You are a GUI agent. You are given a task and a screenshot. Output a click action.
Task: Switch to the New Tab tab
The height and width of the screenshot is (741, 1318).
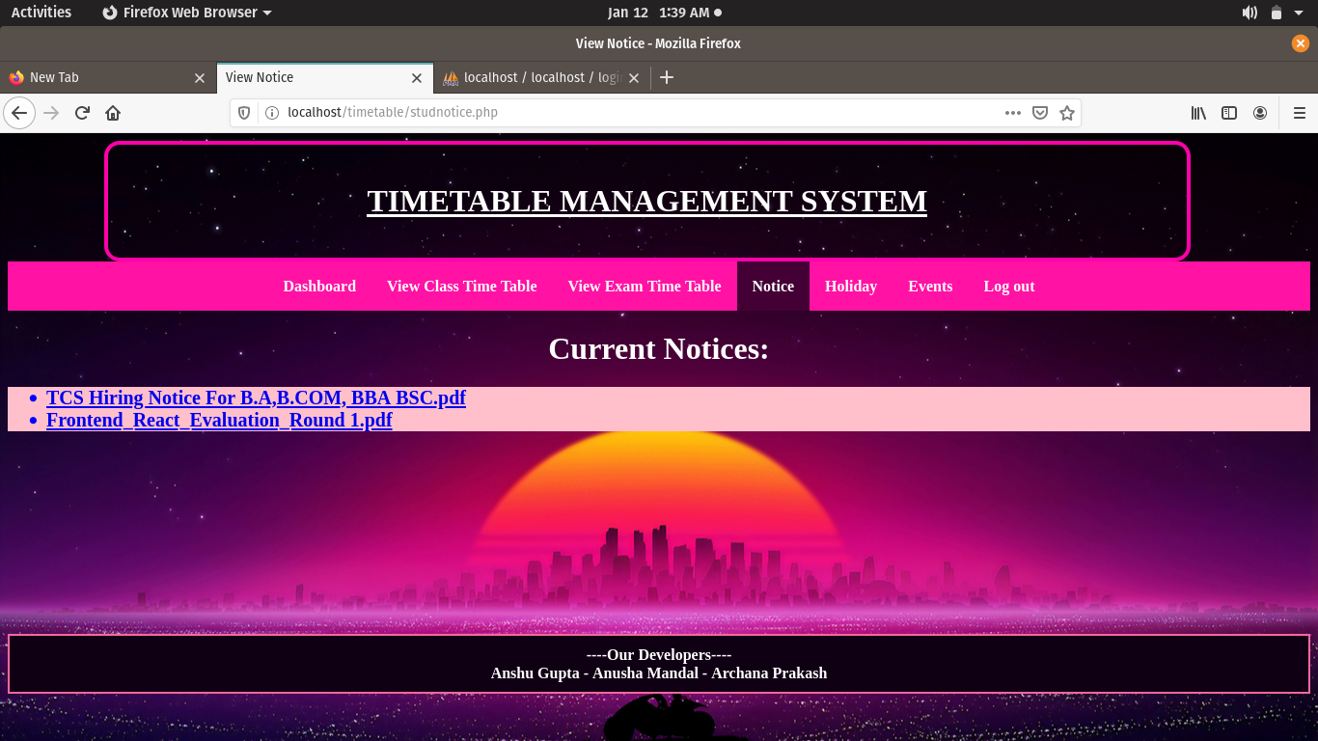tap(108, 78)
